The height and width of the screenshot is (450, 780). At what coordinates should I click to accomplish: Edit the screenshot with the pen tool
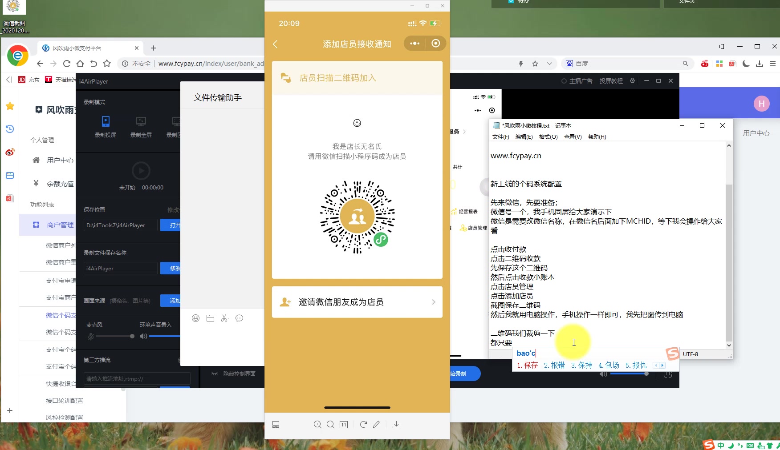(x=376, y=424)
